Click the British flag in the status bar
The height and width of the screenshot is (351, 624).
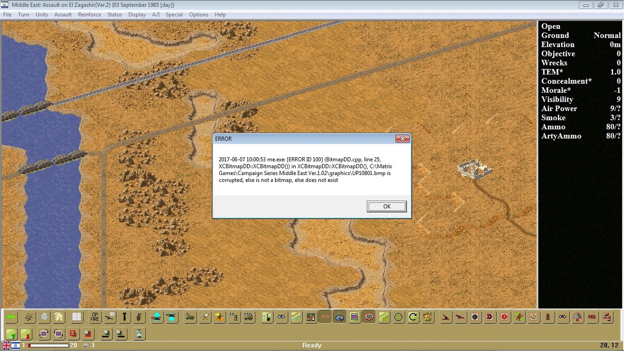pos(6,345)
